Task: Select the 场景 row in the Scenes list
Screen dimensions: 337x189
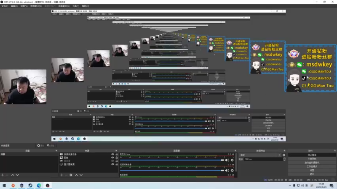Action: tap(29, 154)
